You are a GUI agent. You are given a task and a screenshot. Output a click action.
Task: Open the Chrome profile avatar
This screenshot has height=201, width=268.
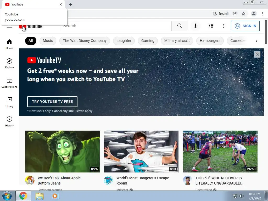click(x=254, y=14)
